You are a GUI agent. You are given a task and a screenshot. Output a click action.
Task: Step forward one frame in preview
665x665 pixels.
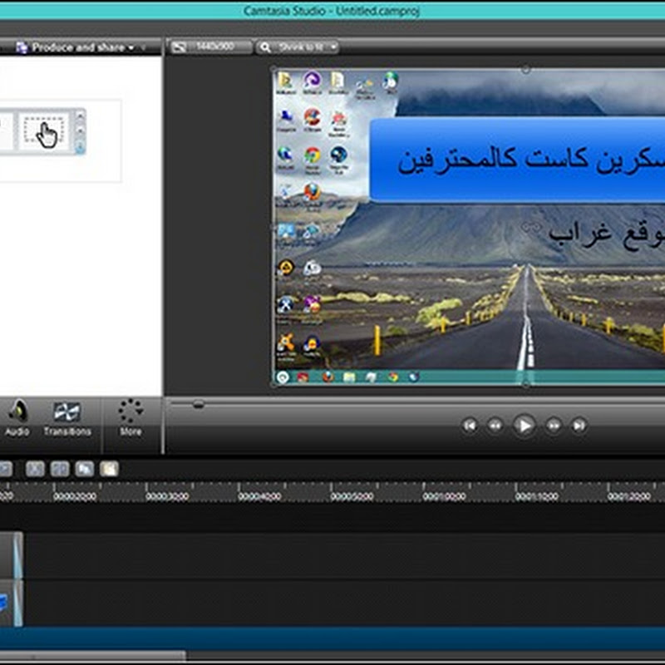coord(554,425)
